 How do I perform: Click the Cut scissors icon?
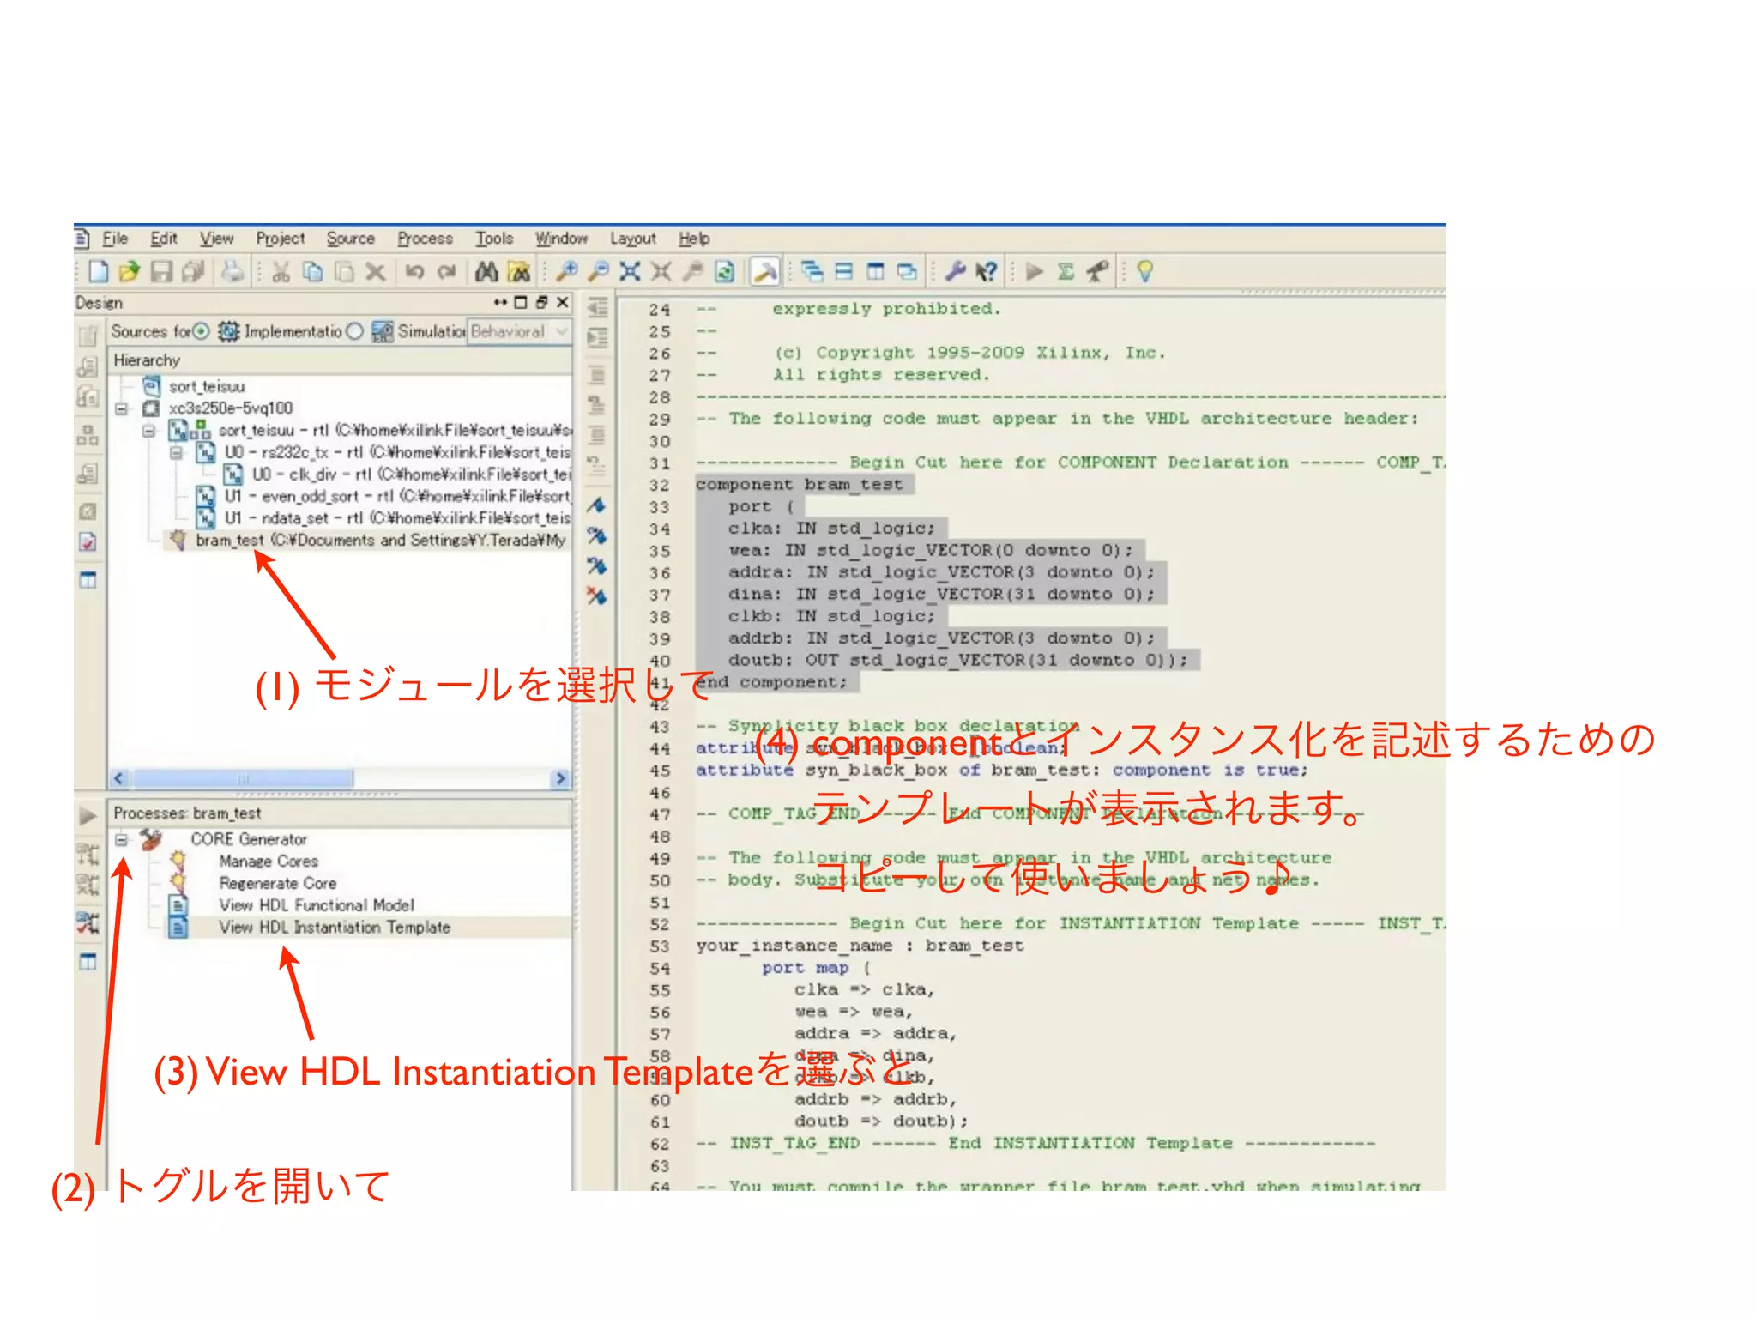[x=281, y=272]
